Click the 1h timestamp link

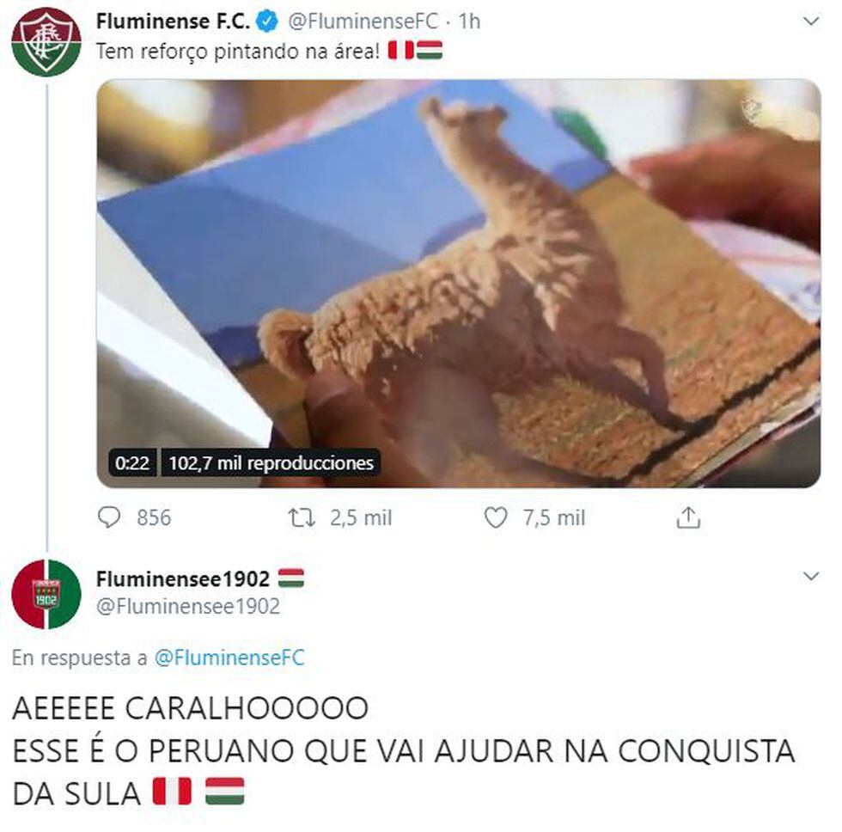click(469, 22)
